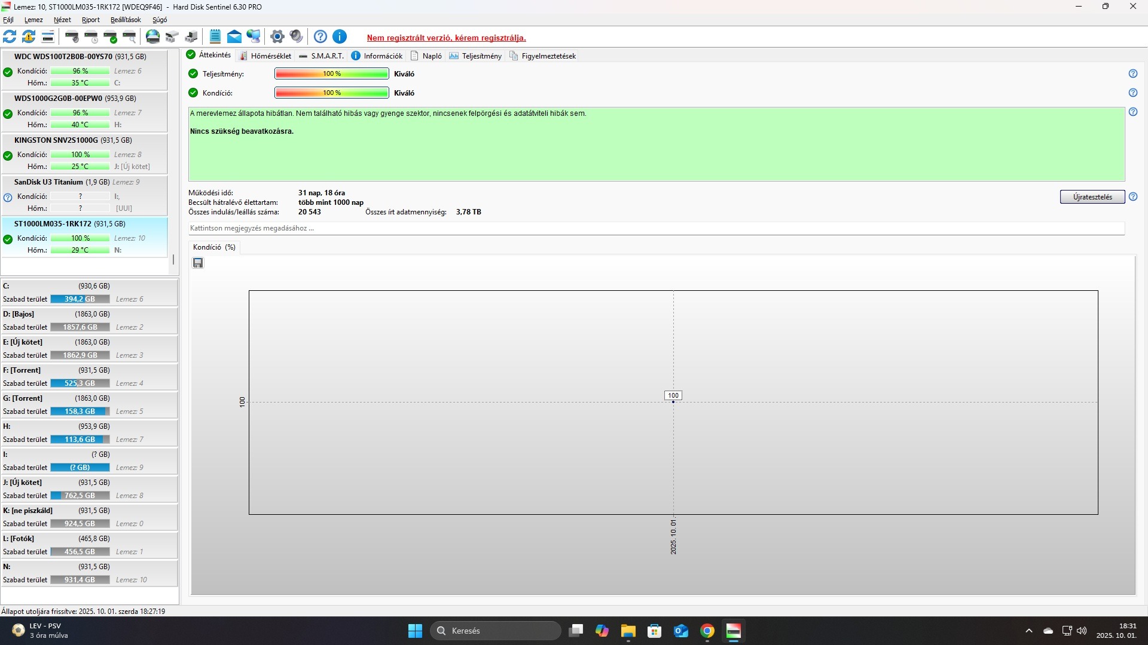1148x645 pixels.
Task: Click the Újratesztelés button
Action: coord(1092,197)
